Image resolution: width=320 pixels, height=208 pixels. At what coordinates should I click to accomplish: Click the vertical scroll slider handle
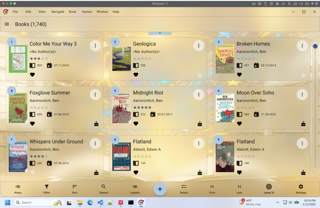click(x=315, y=46)
